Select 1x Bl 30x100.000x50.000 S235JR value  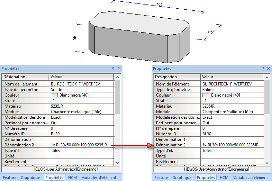[x=230, y=145]
